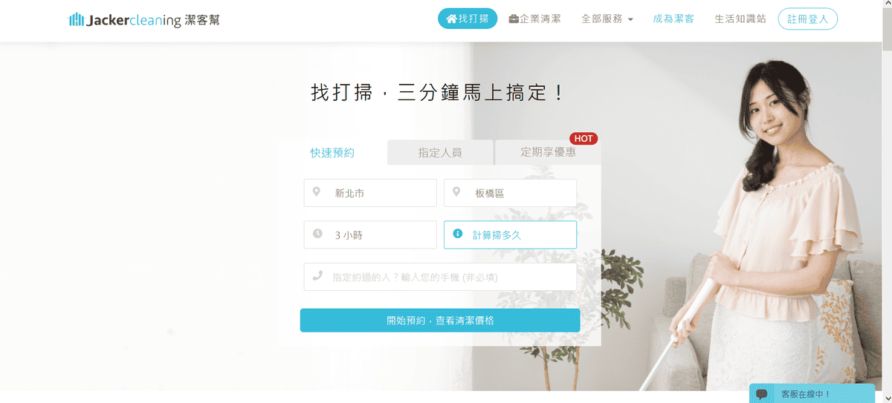
Task: Switch to the 指定人員 tab
Action: [x=440, y=152]
